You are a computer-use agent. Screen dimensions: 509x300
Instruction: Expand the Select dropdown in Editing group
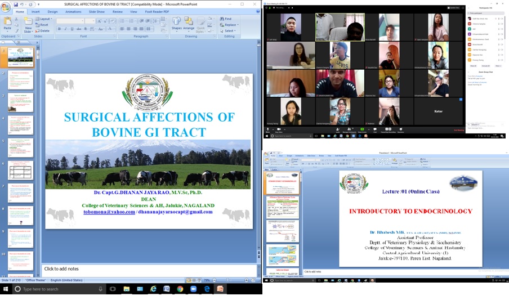(x=229, y=31)
